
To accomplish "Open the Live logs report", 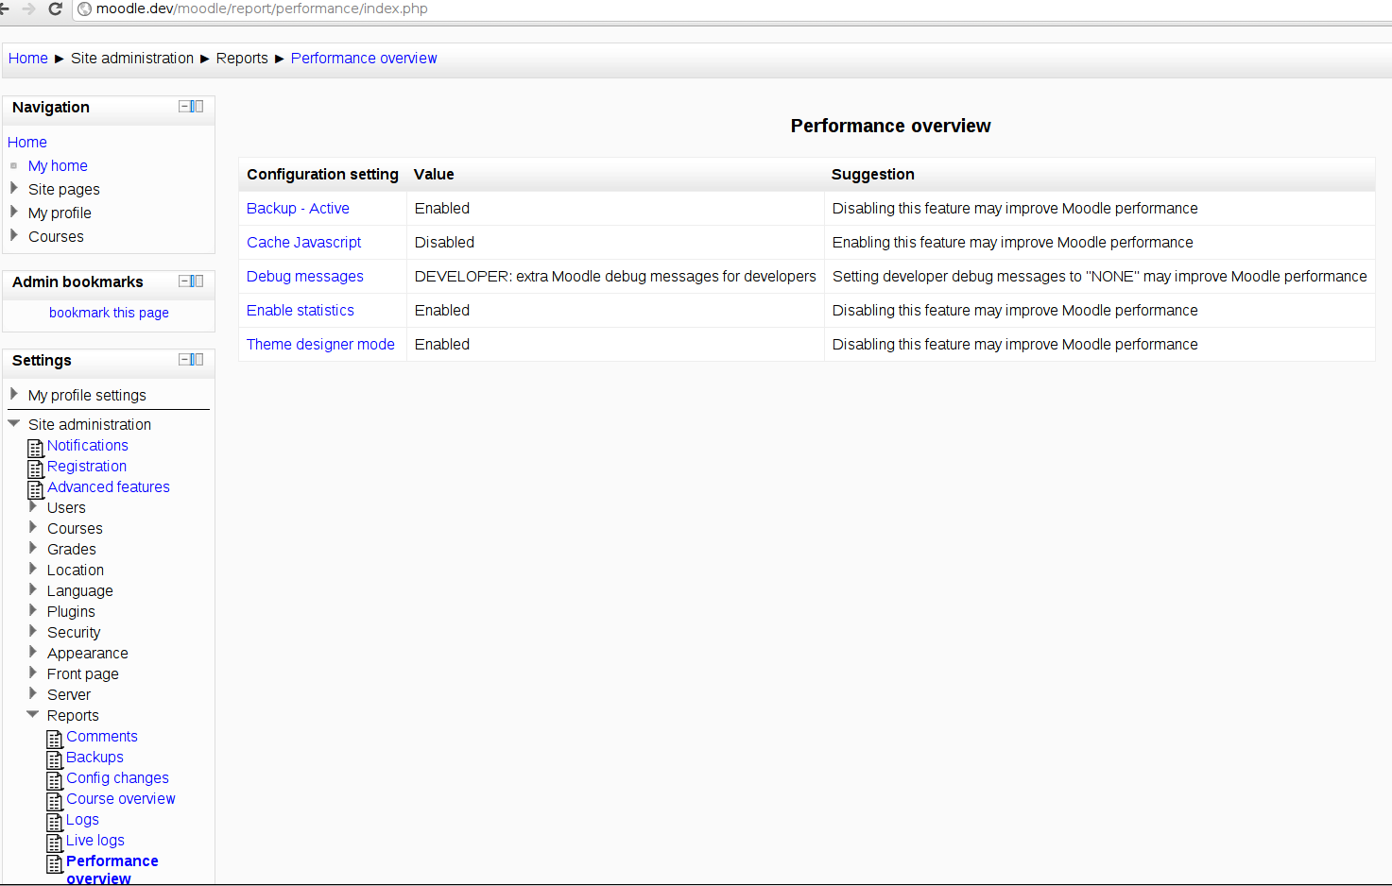I will (95, 840).
